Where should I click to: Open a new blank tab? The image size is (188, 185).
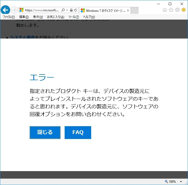134,11
